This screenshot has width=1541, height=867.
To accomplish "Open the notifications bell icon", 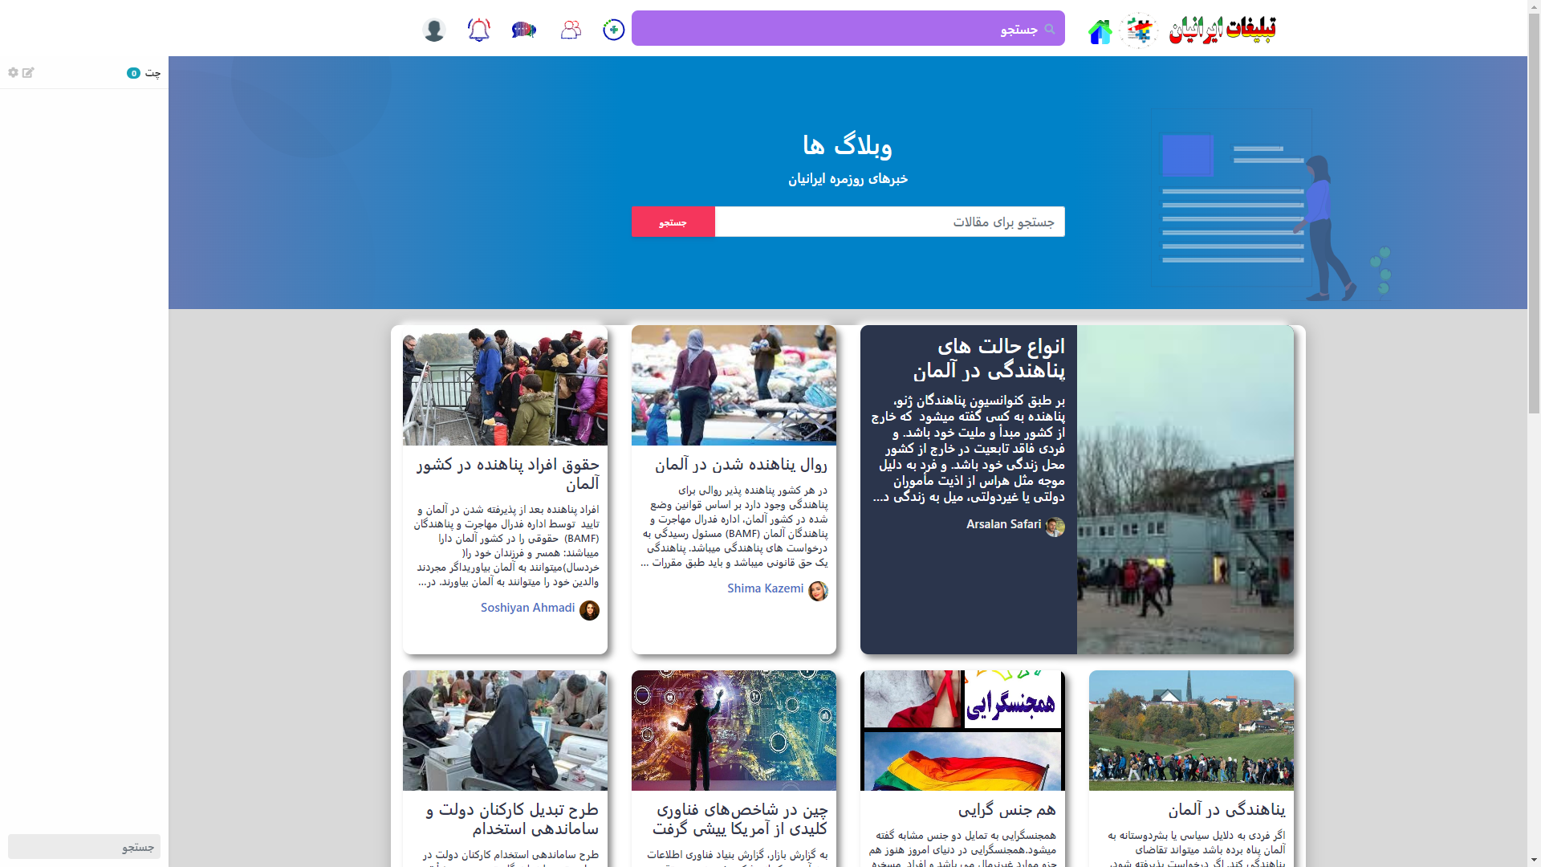I will coord(478,30).
